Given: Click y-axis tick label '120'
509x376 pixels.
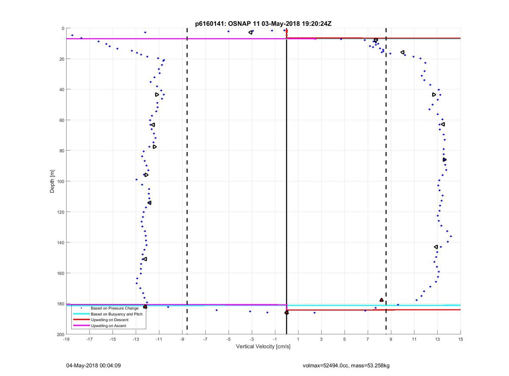Looking at the screenshot, I should [x=60, y=212].
